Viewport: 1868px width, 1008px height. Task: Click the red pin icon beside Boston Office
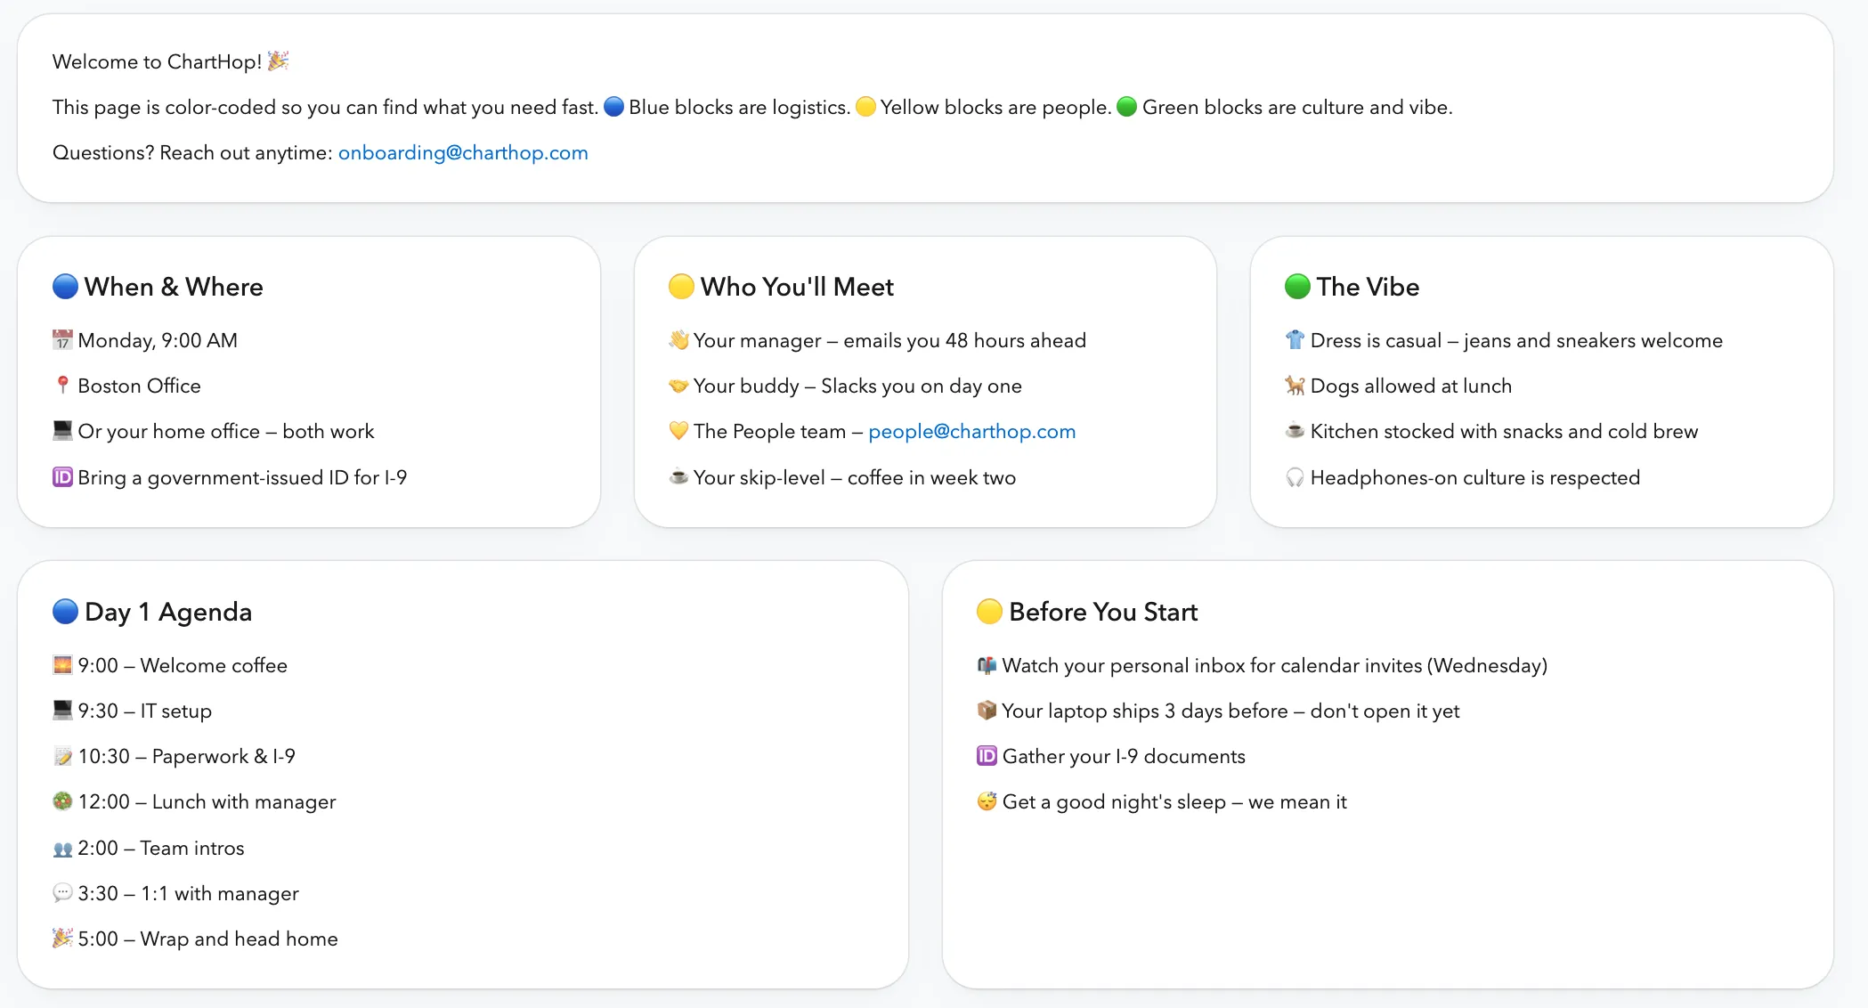[62, 385]
